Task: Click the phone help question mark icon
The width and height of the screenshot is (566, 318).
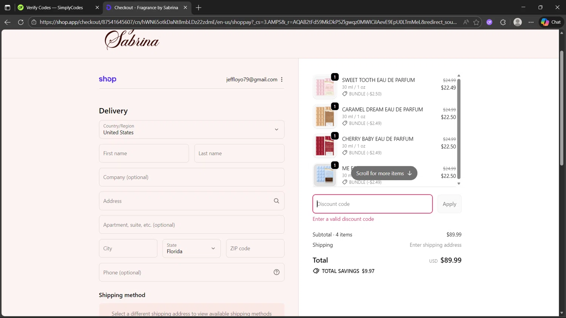Action: 277,272
